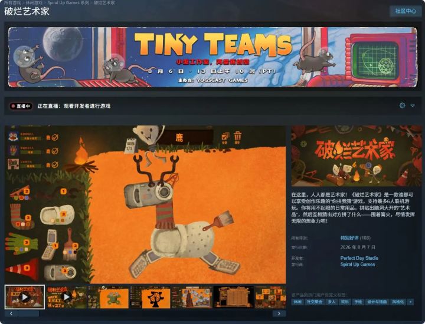Click the 开发者 label
This screenshot has width=425, height=324.
[297, 258]
